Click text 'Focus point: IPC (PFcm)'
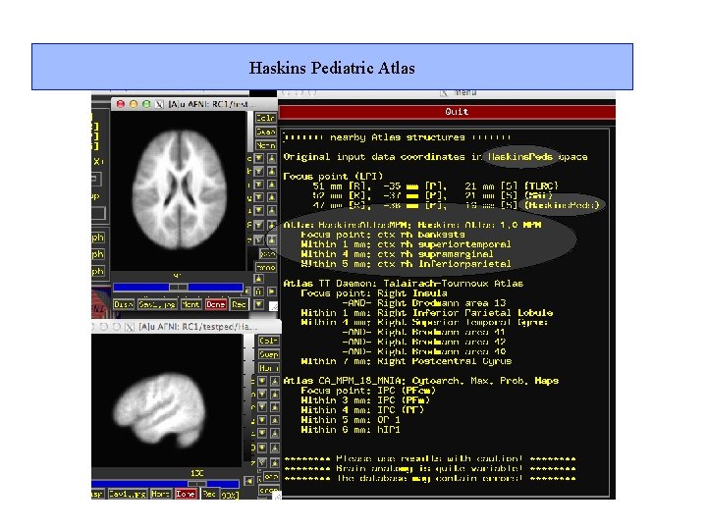707x530 pixels. (368, 391)
